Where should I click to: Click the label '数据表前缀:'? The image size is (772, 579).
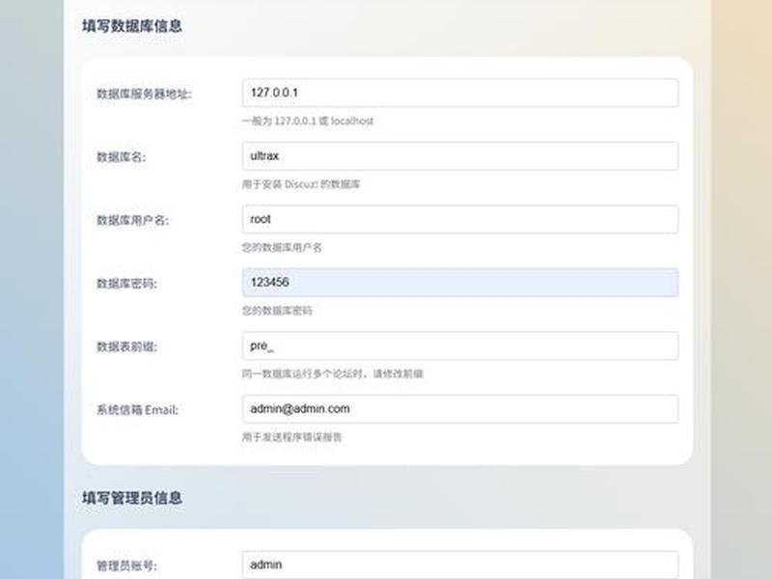[127, 346]
